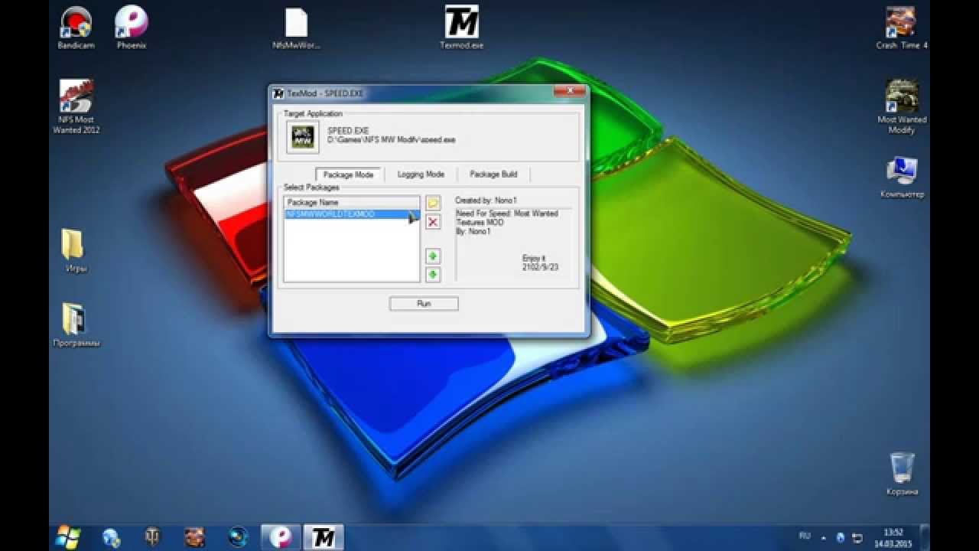This screenshot has height=551, width=979.
Task: Close the TexMod window
Action: pos(569,92)
